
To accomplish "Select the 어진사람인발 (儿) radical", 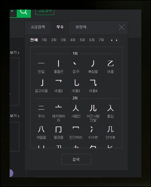I will tap(93, 113).
